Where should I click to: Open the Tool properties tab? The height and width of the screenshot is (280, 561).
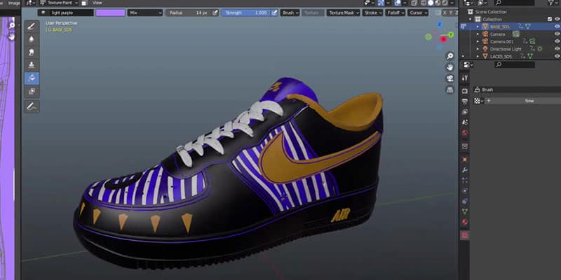coord(465,78)
